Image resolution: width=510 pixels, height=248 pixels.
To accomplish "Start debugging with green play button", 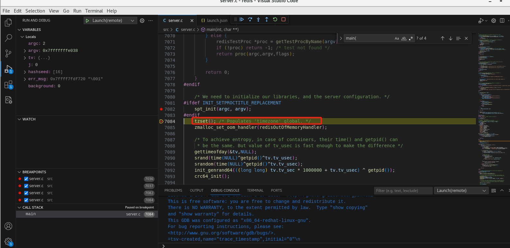I will point(87,21).
